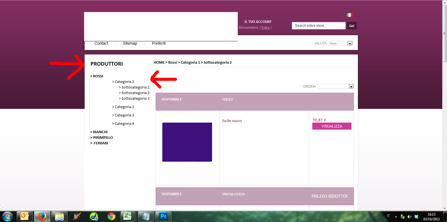447x222 pixels.
Task: Open the clock showing 16:13
Action: point(431,217)
